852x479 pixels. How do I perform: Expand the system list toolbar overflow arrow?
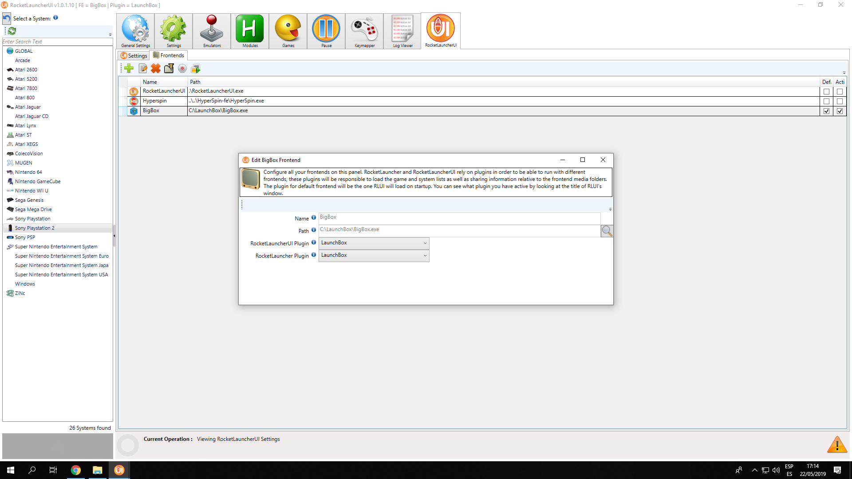click(110, 35)
